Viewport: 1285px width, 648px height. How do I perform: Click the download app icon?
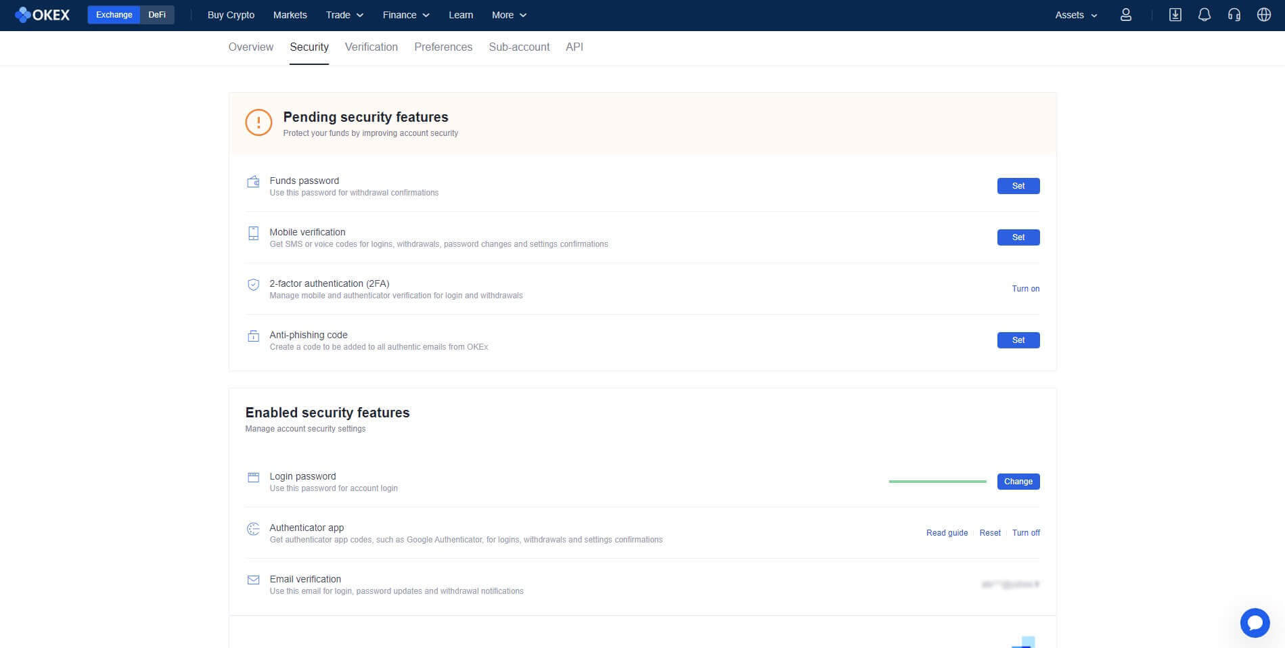[x=1175, y=15]
